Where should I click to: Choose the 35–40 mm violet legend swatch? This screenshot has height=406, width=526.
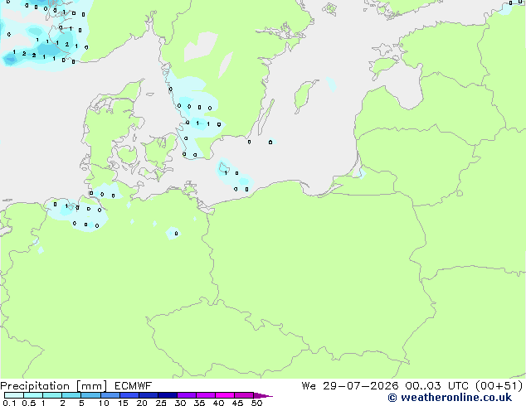(x=206, y=395)
